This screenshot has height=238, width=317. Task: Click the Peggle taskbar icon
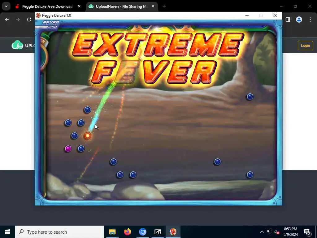173,232
